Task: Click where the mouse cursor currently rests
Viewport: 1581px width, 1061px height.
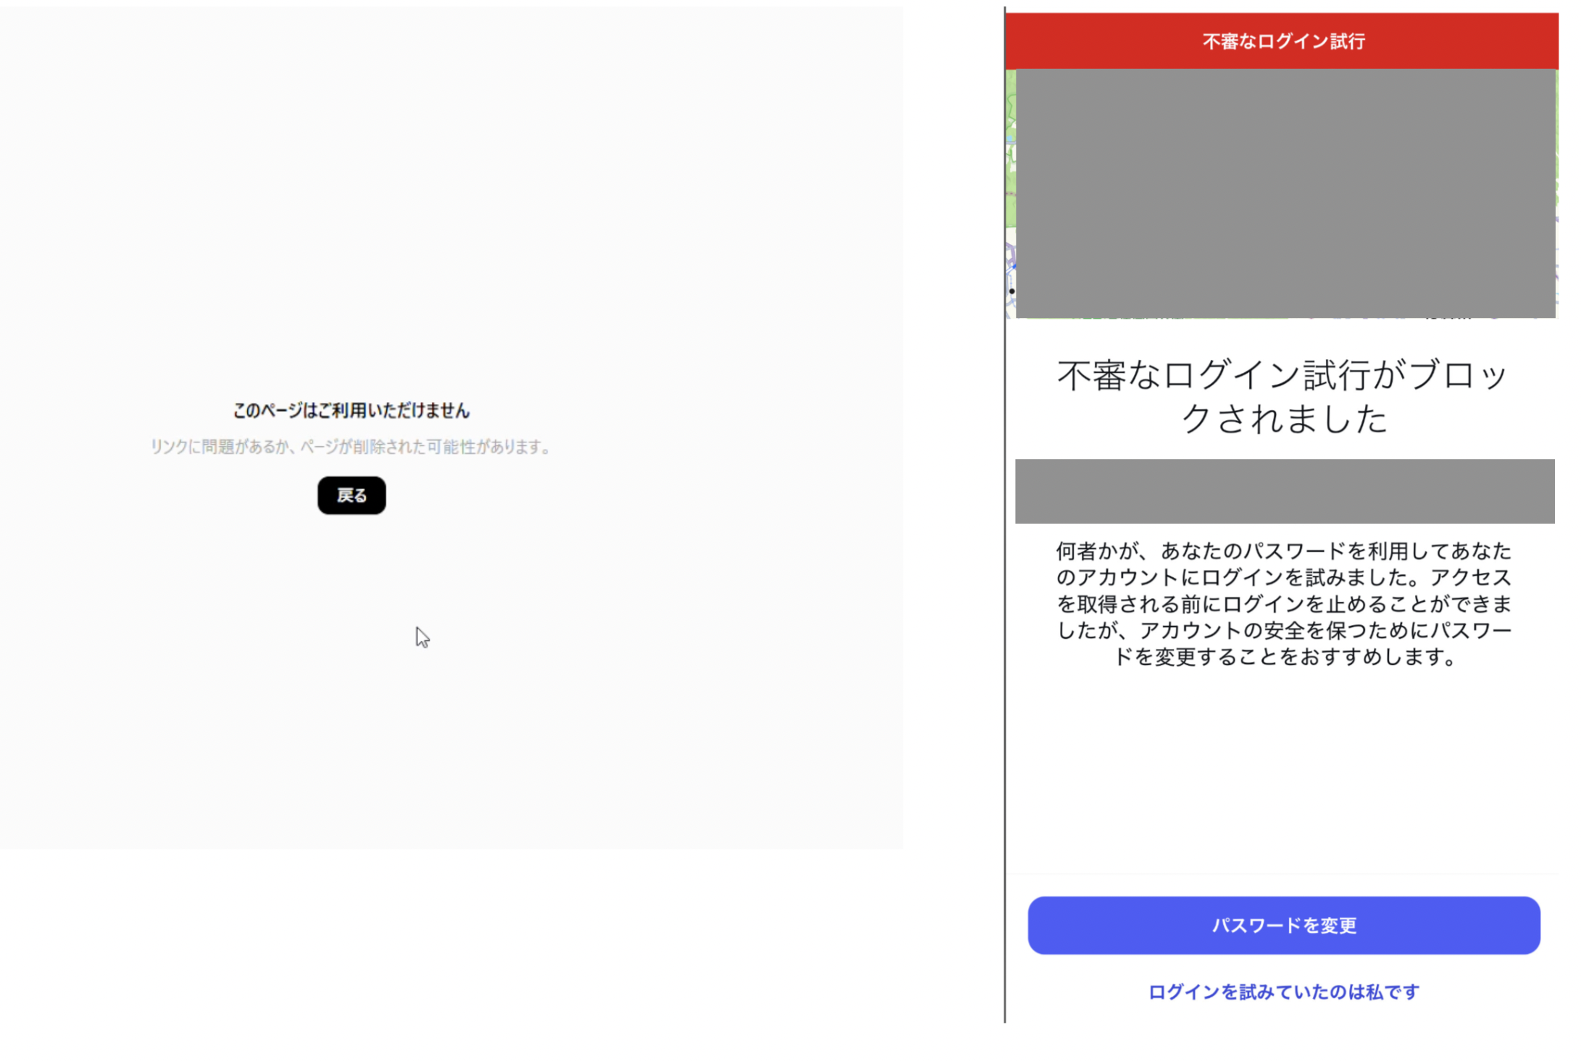Action: [421, 637]
